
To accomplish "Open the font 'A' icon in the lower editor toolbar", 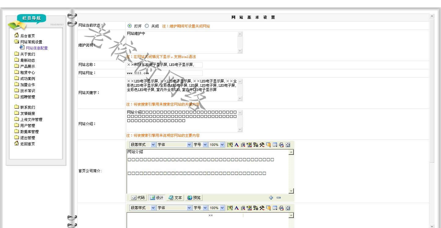I will pos(236,208).
